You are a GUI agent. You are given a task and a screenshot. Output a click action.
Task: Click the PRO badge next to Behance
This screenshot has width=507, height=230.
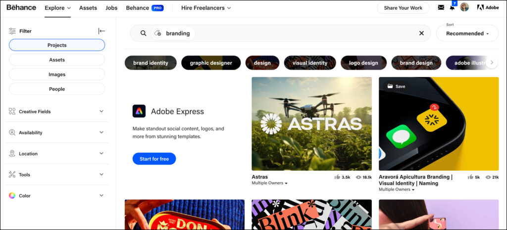click(157, 8)
